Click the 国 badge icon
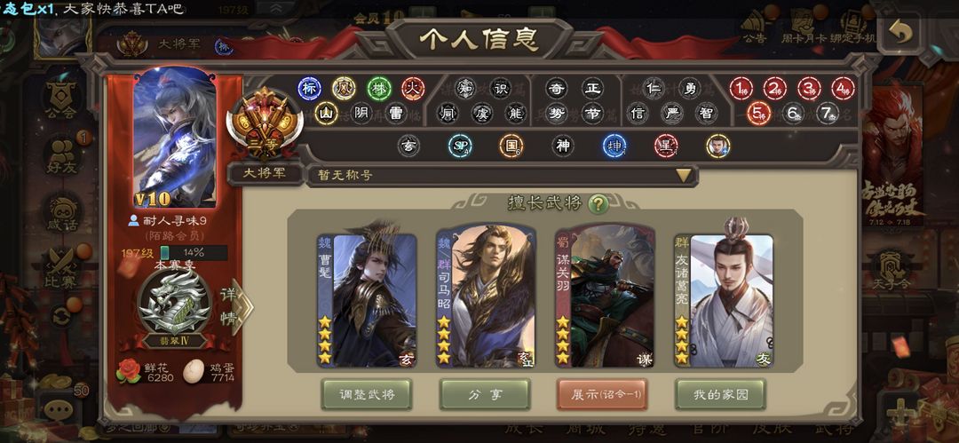 (511, 146)
